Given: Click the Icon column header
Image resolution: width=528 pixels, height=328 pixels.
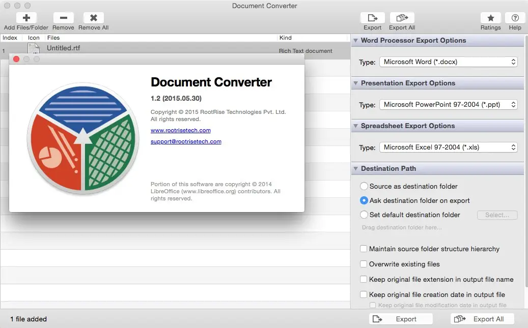Looking at the screenshot, I should point(34,38).
